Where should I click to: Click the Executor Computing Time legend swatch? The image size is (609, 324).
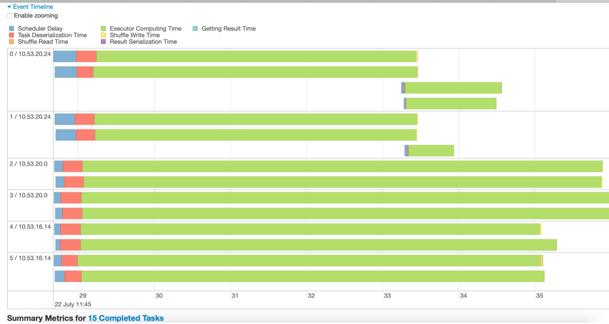click(103, 29)
